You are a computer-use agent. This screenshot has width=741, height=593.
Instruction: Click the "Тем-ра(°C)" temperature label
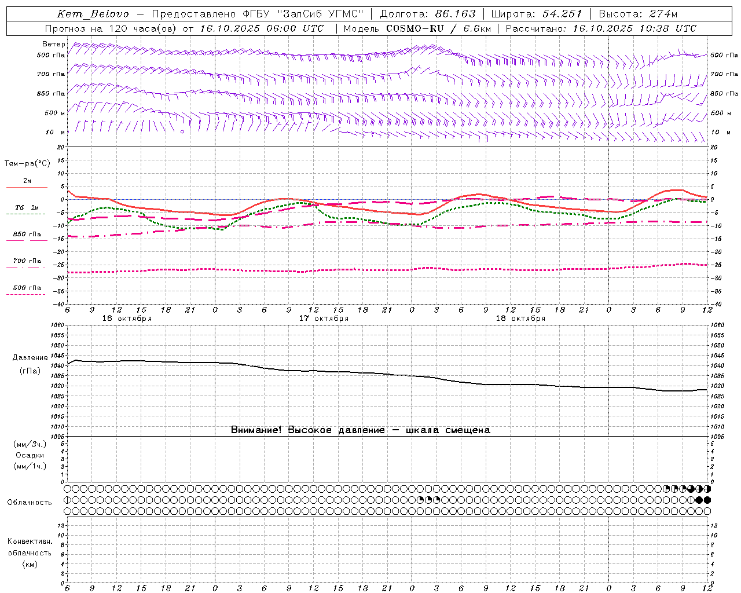click(27, 164)
